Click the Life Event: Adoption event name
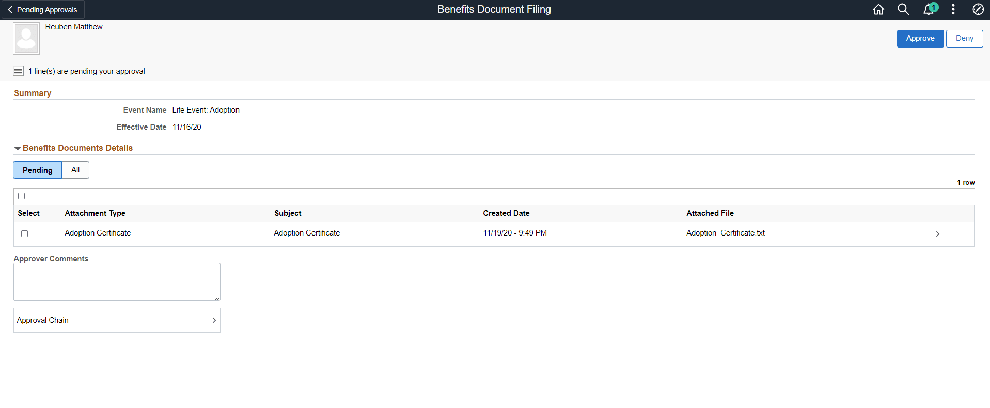Screen dimensions: 990x408 click(206, 110)
